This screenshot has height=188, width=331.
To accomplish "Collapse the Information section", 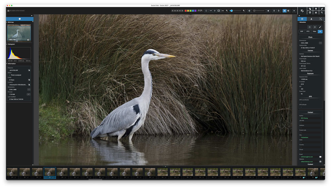I will (x=7, y=64).
